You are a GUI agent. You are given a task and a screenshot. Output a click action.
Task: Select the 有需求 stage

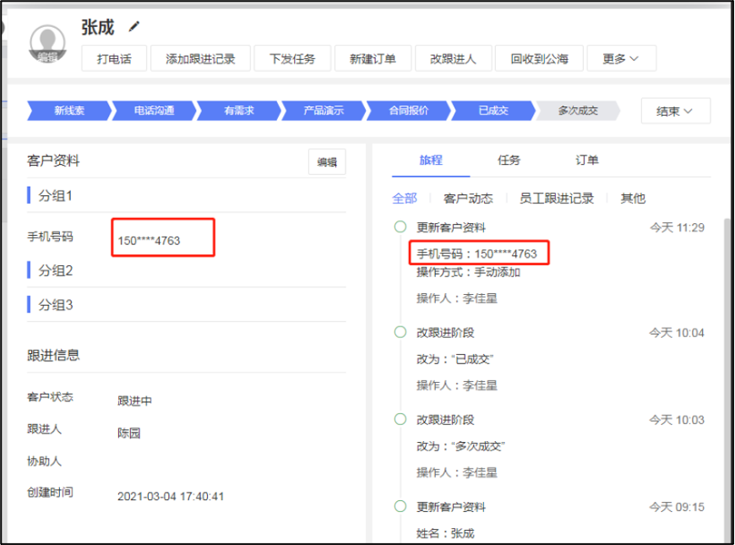(x=239, y=111)
